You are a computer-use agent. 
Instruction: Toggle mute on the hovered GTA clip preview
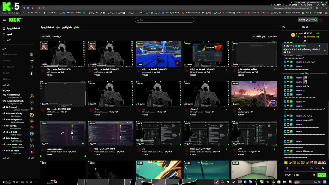83,144
